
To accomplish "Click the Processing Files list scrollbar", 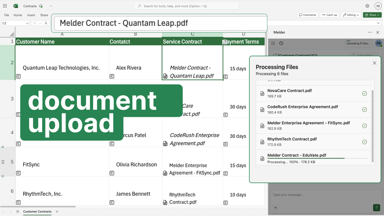I will pyautogui.click(x=373, y=126).
